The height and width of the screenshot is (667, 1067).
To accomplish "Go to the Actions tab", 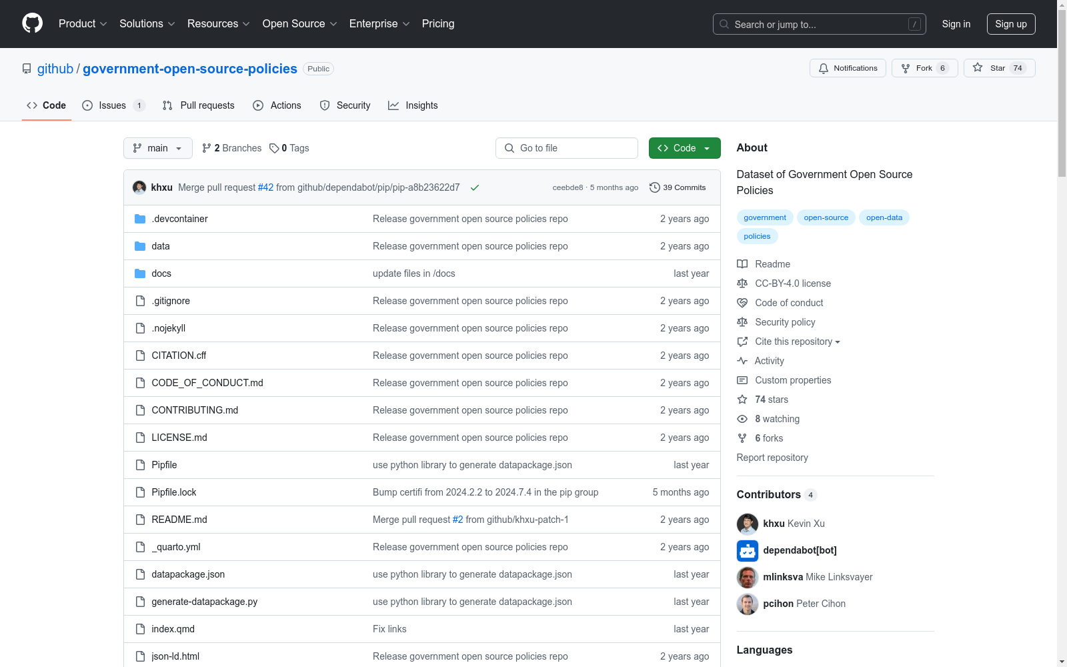I will tap(277, 105).
